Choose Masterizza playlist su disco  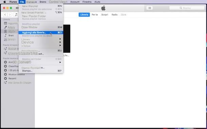41,36
